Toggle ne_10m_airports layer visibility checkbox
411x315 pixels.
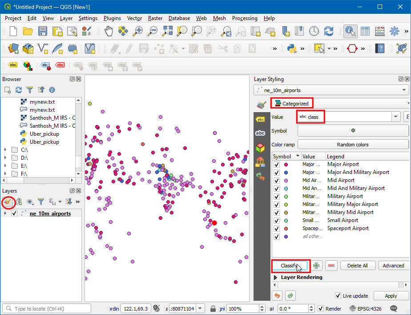tap(14, 214)
